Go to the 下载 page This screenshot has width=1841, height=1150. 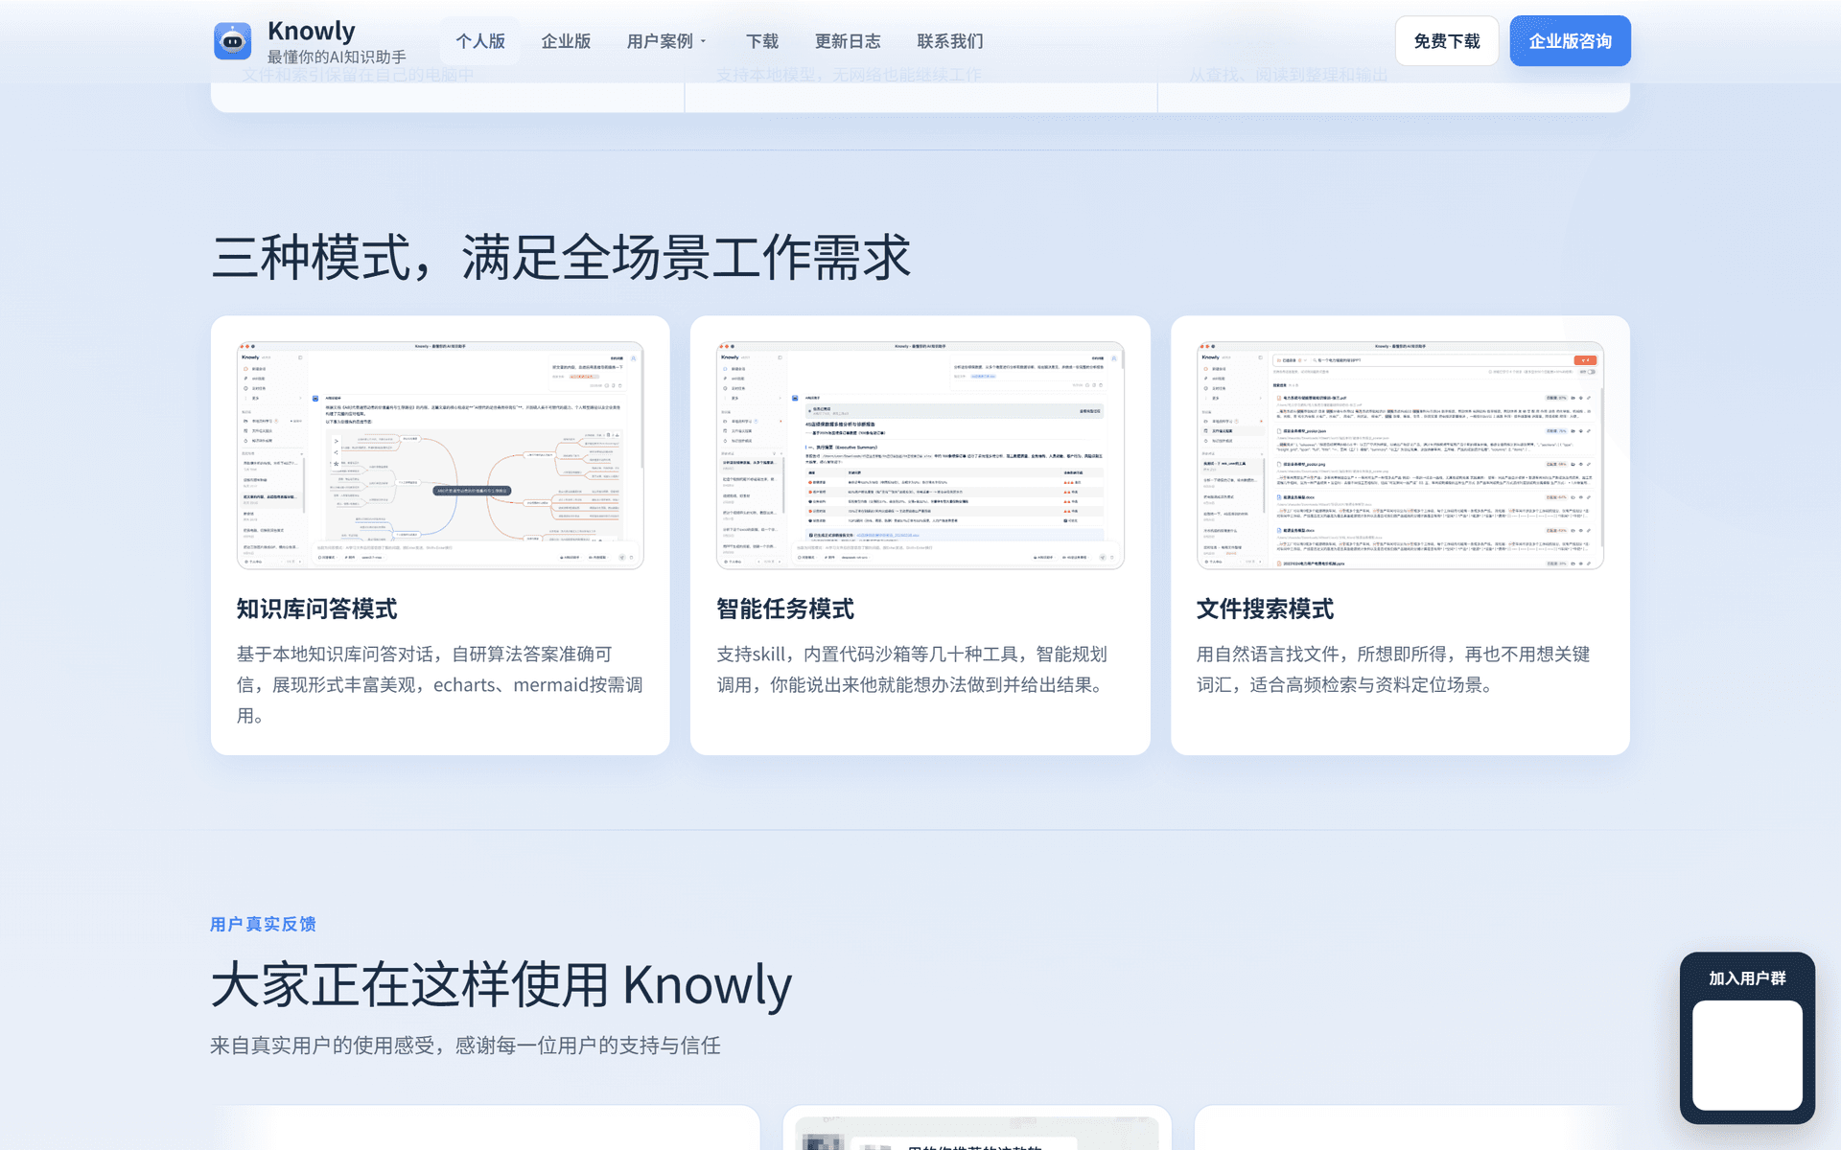(762, 41)
